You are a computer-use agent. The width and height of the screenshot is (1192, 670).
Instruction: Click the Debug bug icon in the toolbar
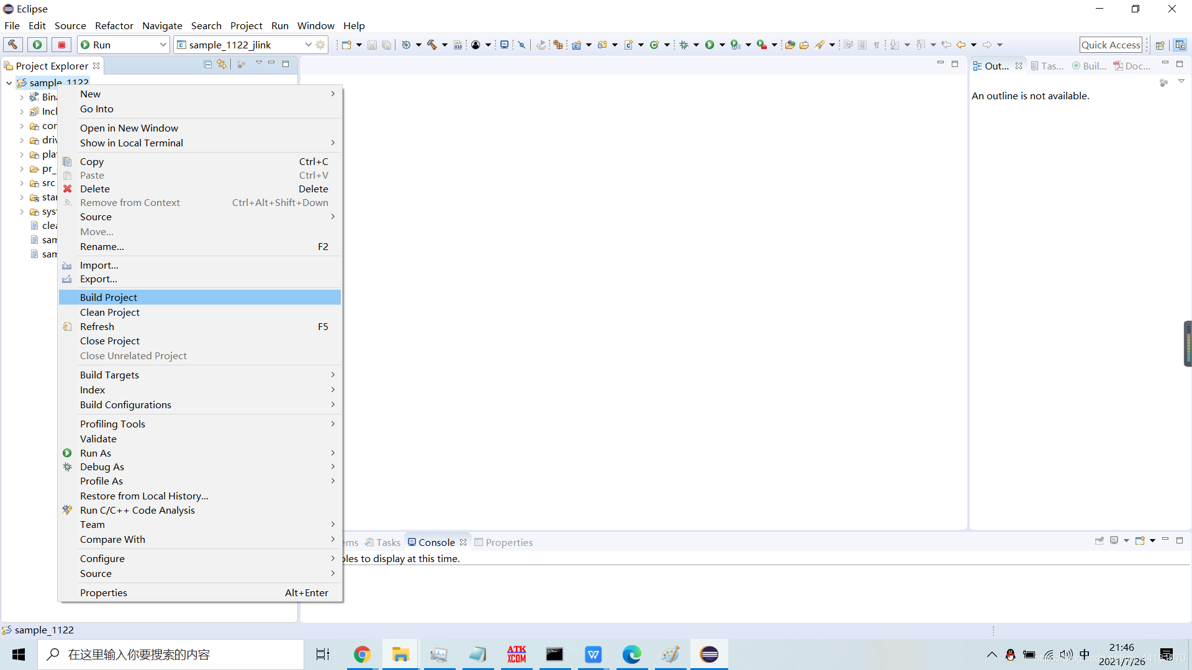(x=684, y=45)
